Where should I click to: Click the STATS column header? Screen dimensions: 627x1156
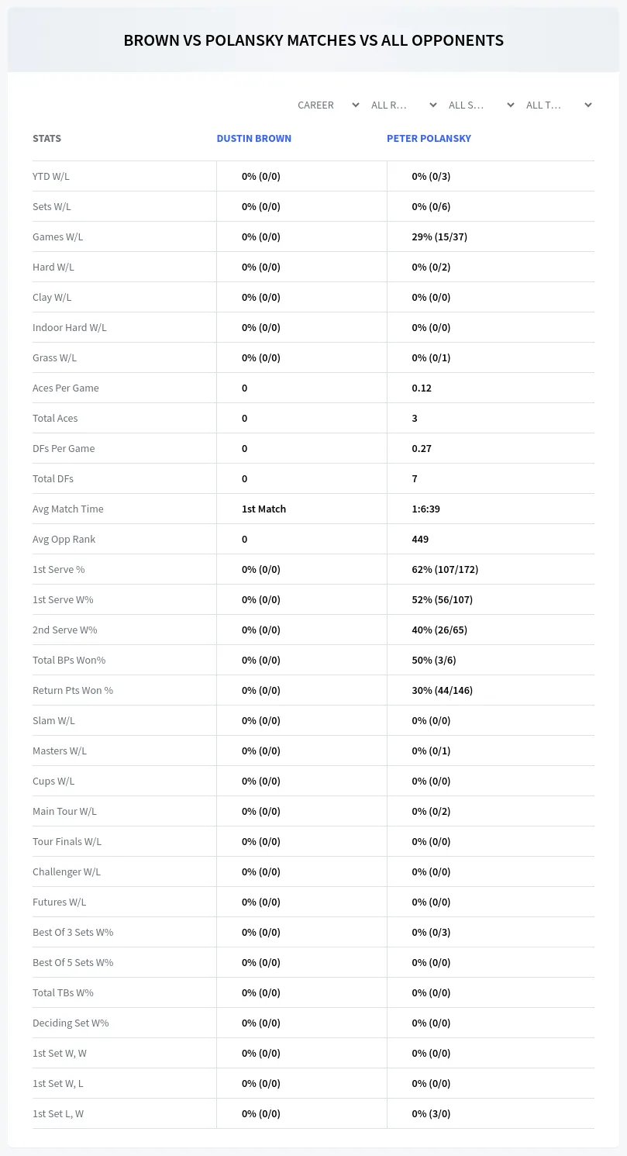click(x=47, y=138)
